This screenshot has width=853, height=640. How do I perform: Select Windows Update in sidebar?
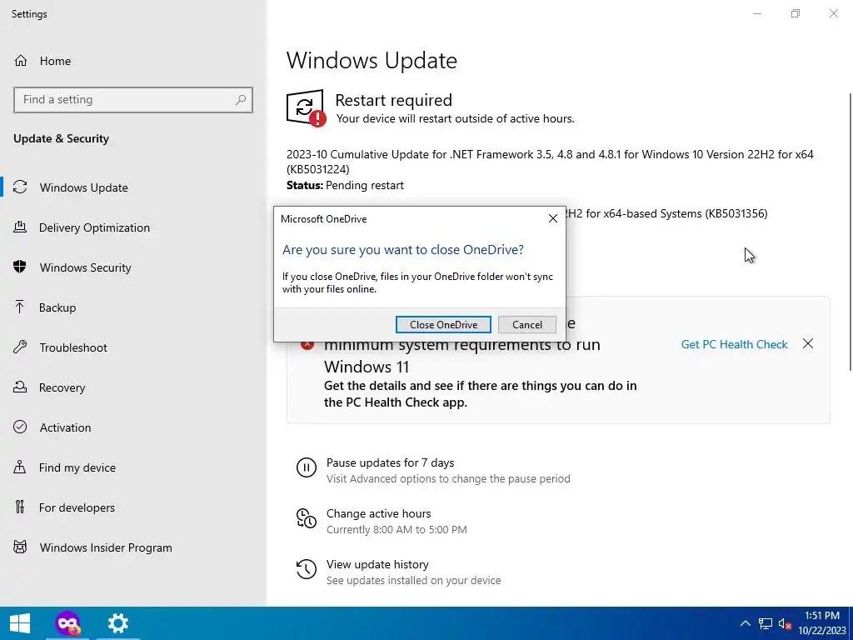pyautogui.click(x=133, y=187)
